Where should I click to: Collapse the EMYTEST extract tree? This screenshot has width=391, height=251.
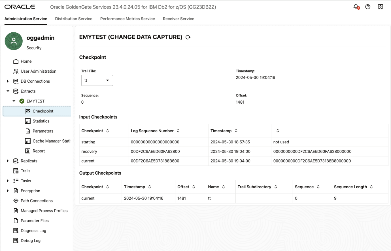click(x=13, y=101)
